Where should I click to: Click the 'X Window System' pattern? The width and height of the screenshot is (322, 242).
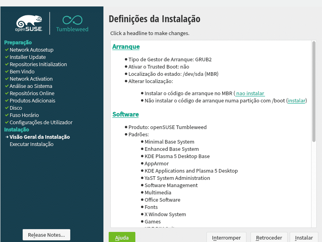(x=165, y=214)
